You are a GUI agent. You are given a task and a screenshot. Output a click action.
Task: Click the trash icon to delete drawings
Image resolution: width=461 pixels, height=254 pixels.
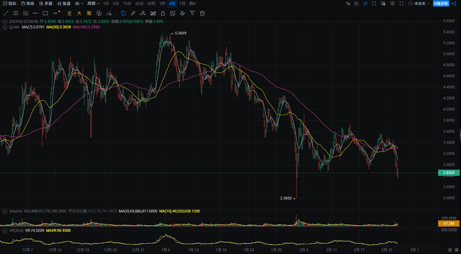tap(202, 13)
